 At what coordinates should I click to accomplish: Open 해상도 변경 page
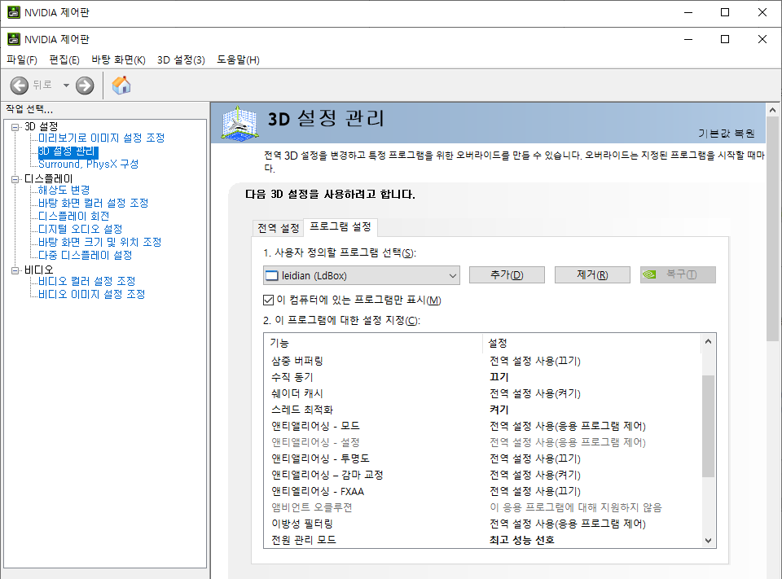(x=64, y=190)
